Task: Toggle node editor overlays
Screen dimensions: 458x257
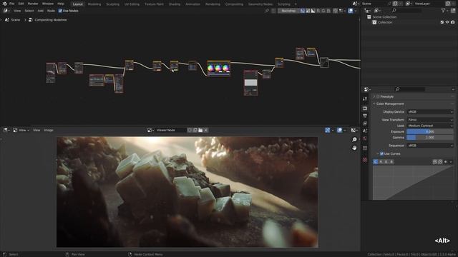Action: [351, 11]
